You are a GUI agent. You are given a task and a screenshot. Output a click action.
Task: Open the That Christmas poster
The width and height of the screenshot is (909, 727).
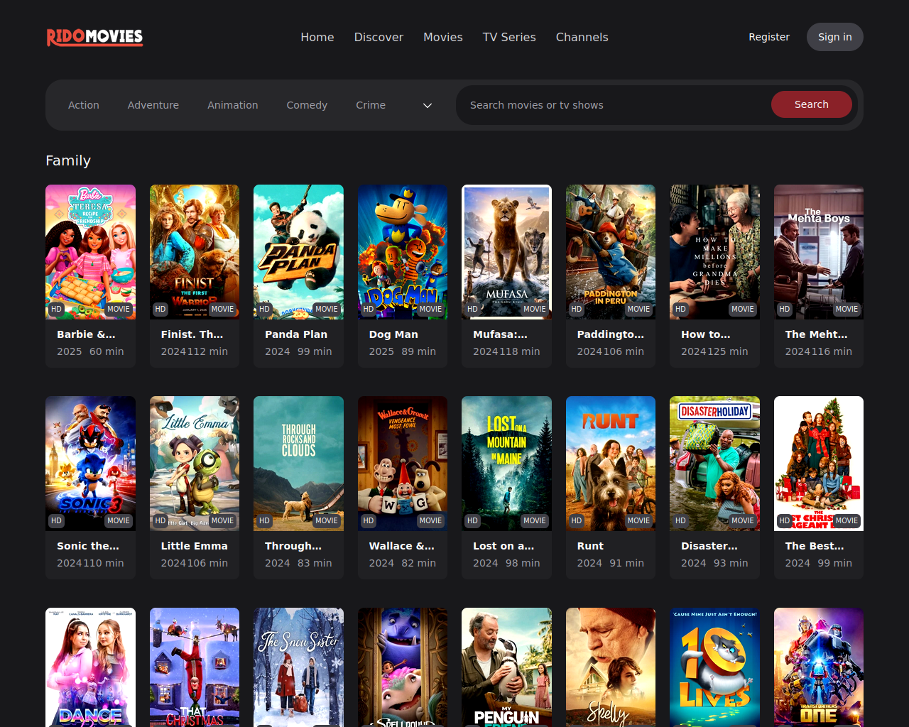pyautogui.click(x=195, y=667)
